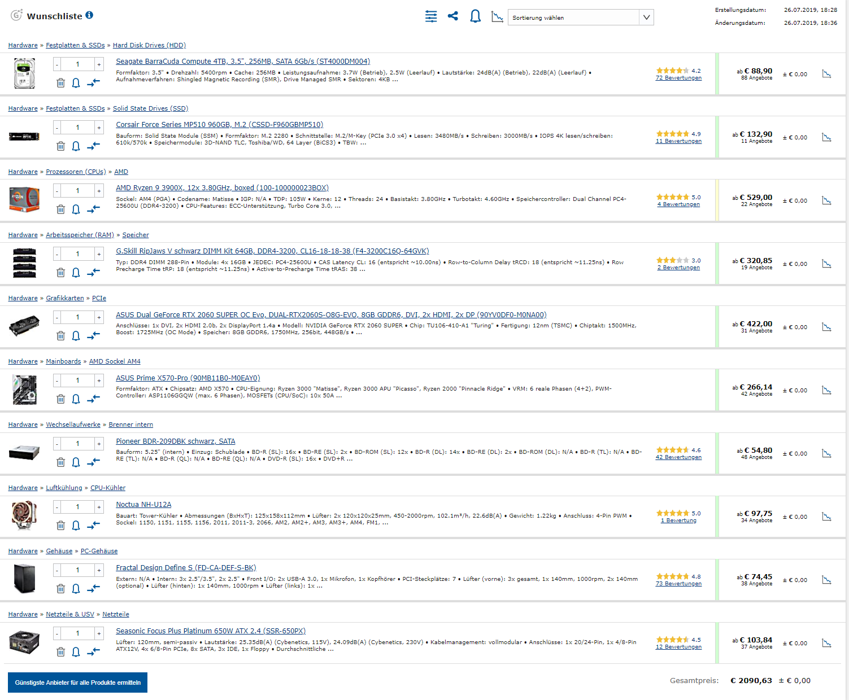Set price alert for Seagate BarraCuda
The height and width of the screenshot is (700, 849).
pyautogui.click(x=76, y=83)
